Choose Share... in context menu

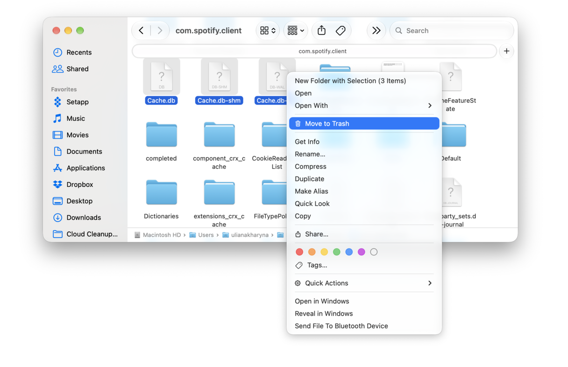(364, 234)
